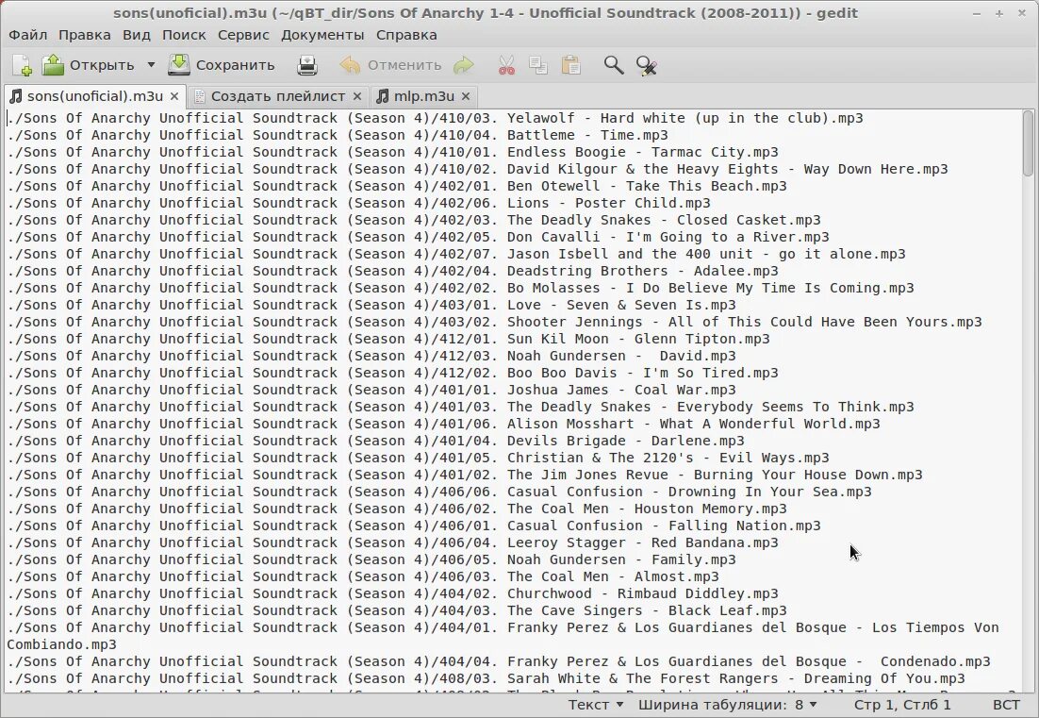Click the Deadly Snakes - Closed Casket line

pyautogui.click(x=414, y=220)
